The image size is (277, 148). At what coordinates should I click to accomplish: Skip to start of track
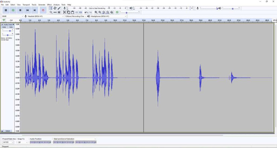click(x=27, y=10)
